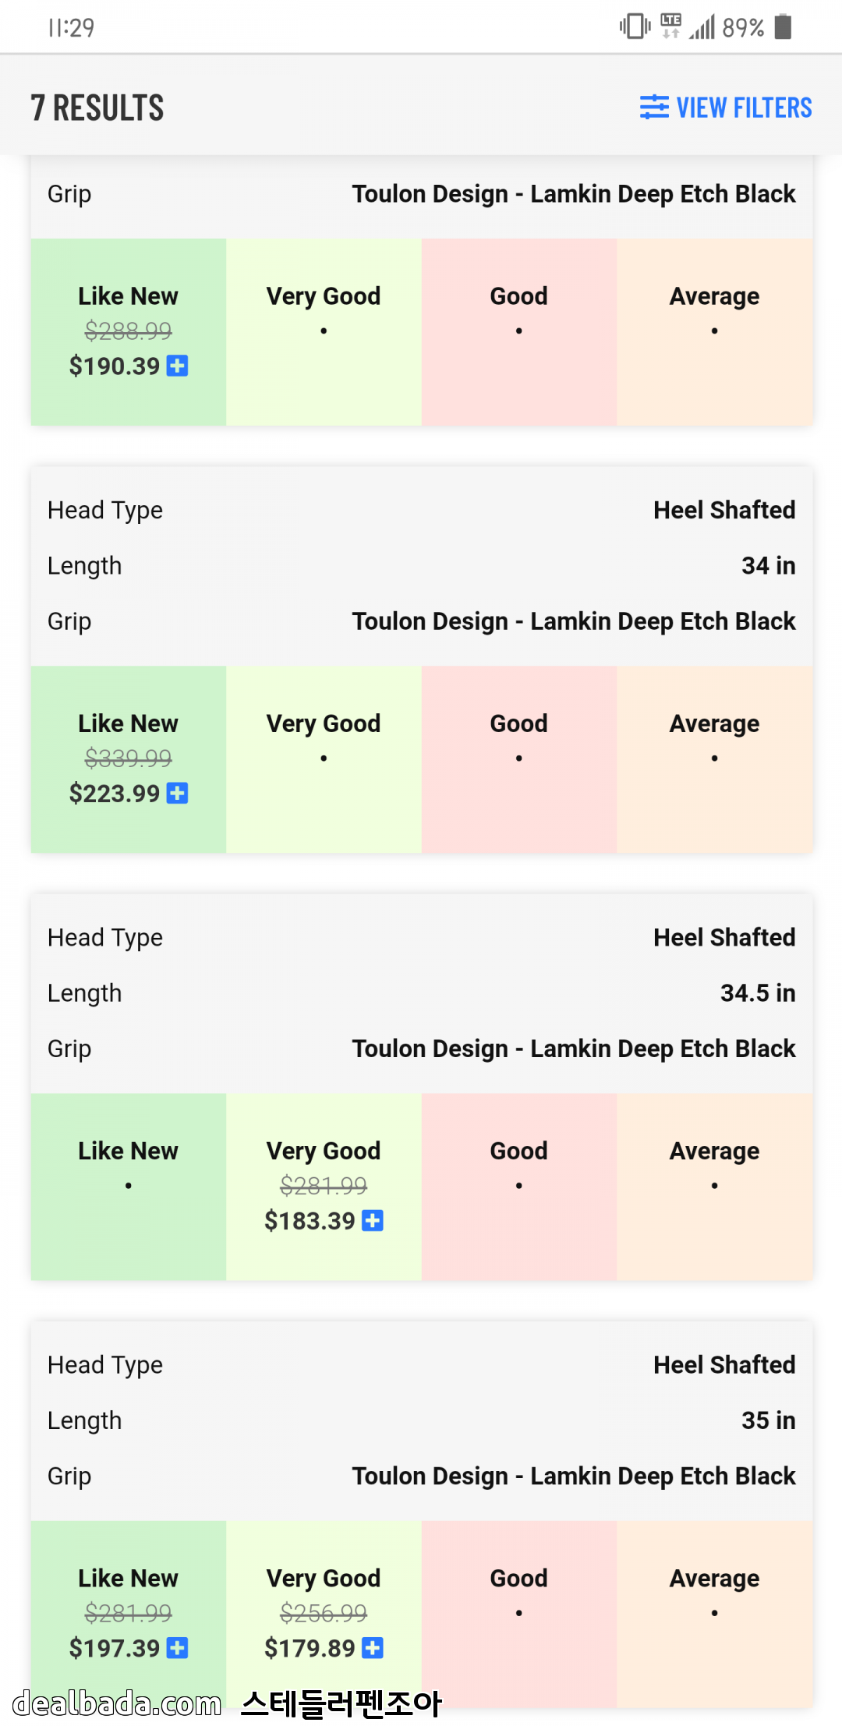Tap the battery status icon

[x=783, y=27]
